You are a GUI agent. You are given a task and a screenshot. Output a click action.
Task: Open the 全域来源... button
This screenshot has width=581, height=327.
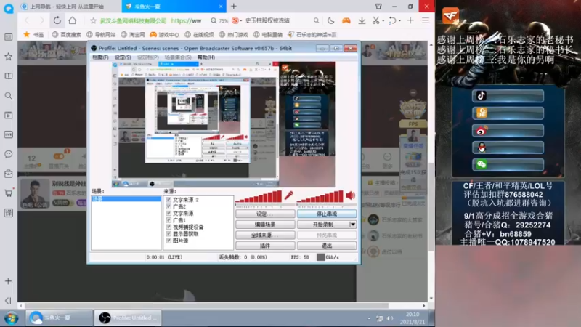tap(265, 235)
